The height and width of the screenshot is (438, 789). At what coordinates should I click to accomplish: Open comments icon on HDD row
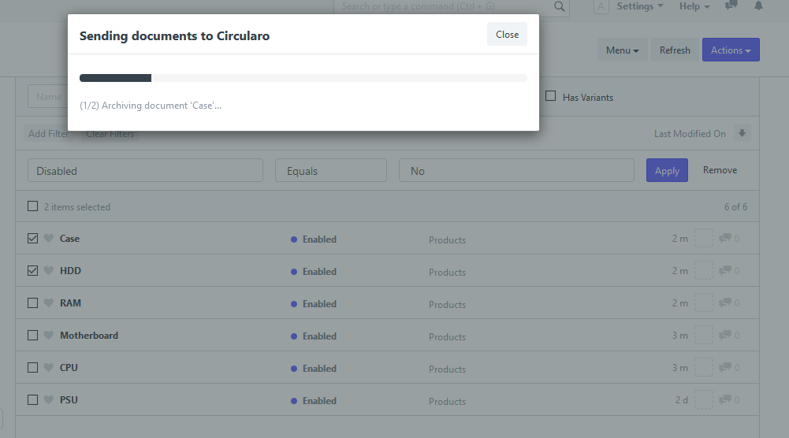pyautogui.click(x=725, y=270)
